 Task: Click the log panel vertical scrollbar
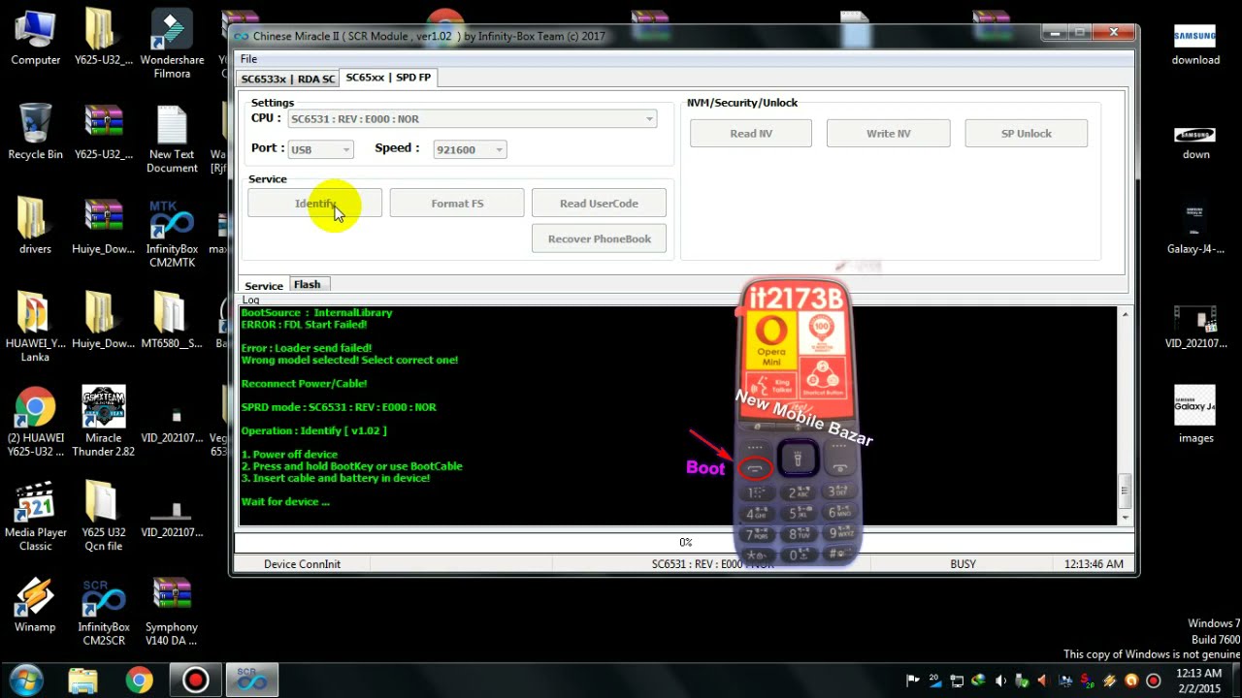pos(1126,416)
